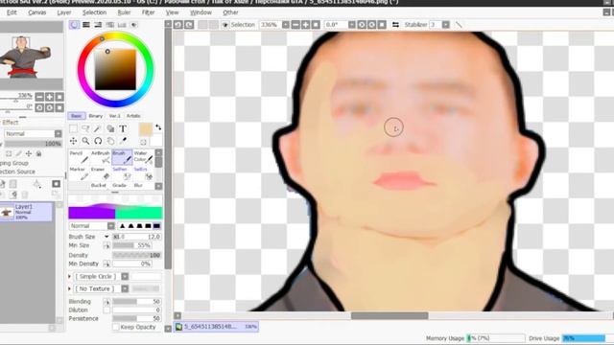This screenshot has width=614, height=345.
Task: Toggle Dilution pressure checkbox
Action: [x=106, y=310]
